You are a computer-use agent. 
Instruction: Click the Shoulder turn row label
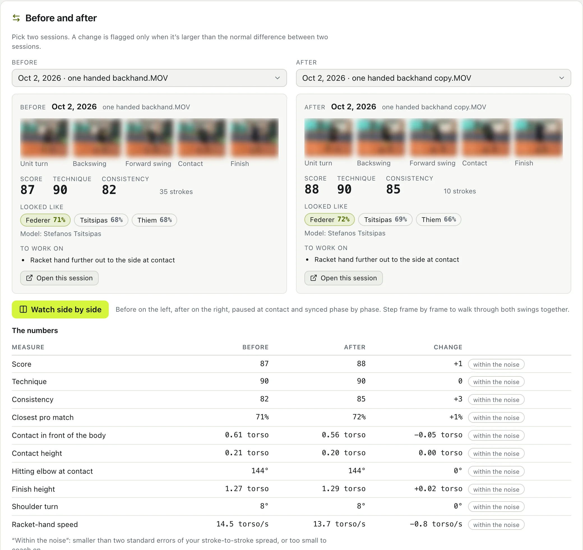(35, 507)
